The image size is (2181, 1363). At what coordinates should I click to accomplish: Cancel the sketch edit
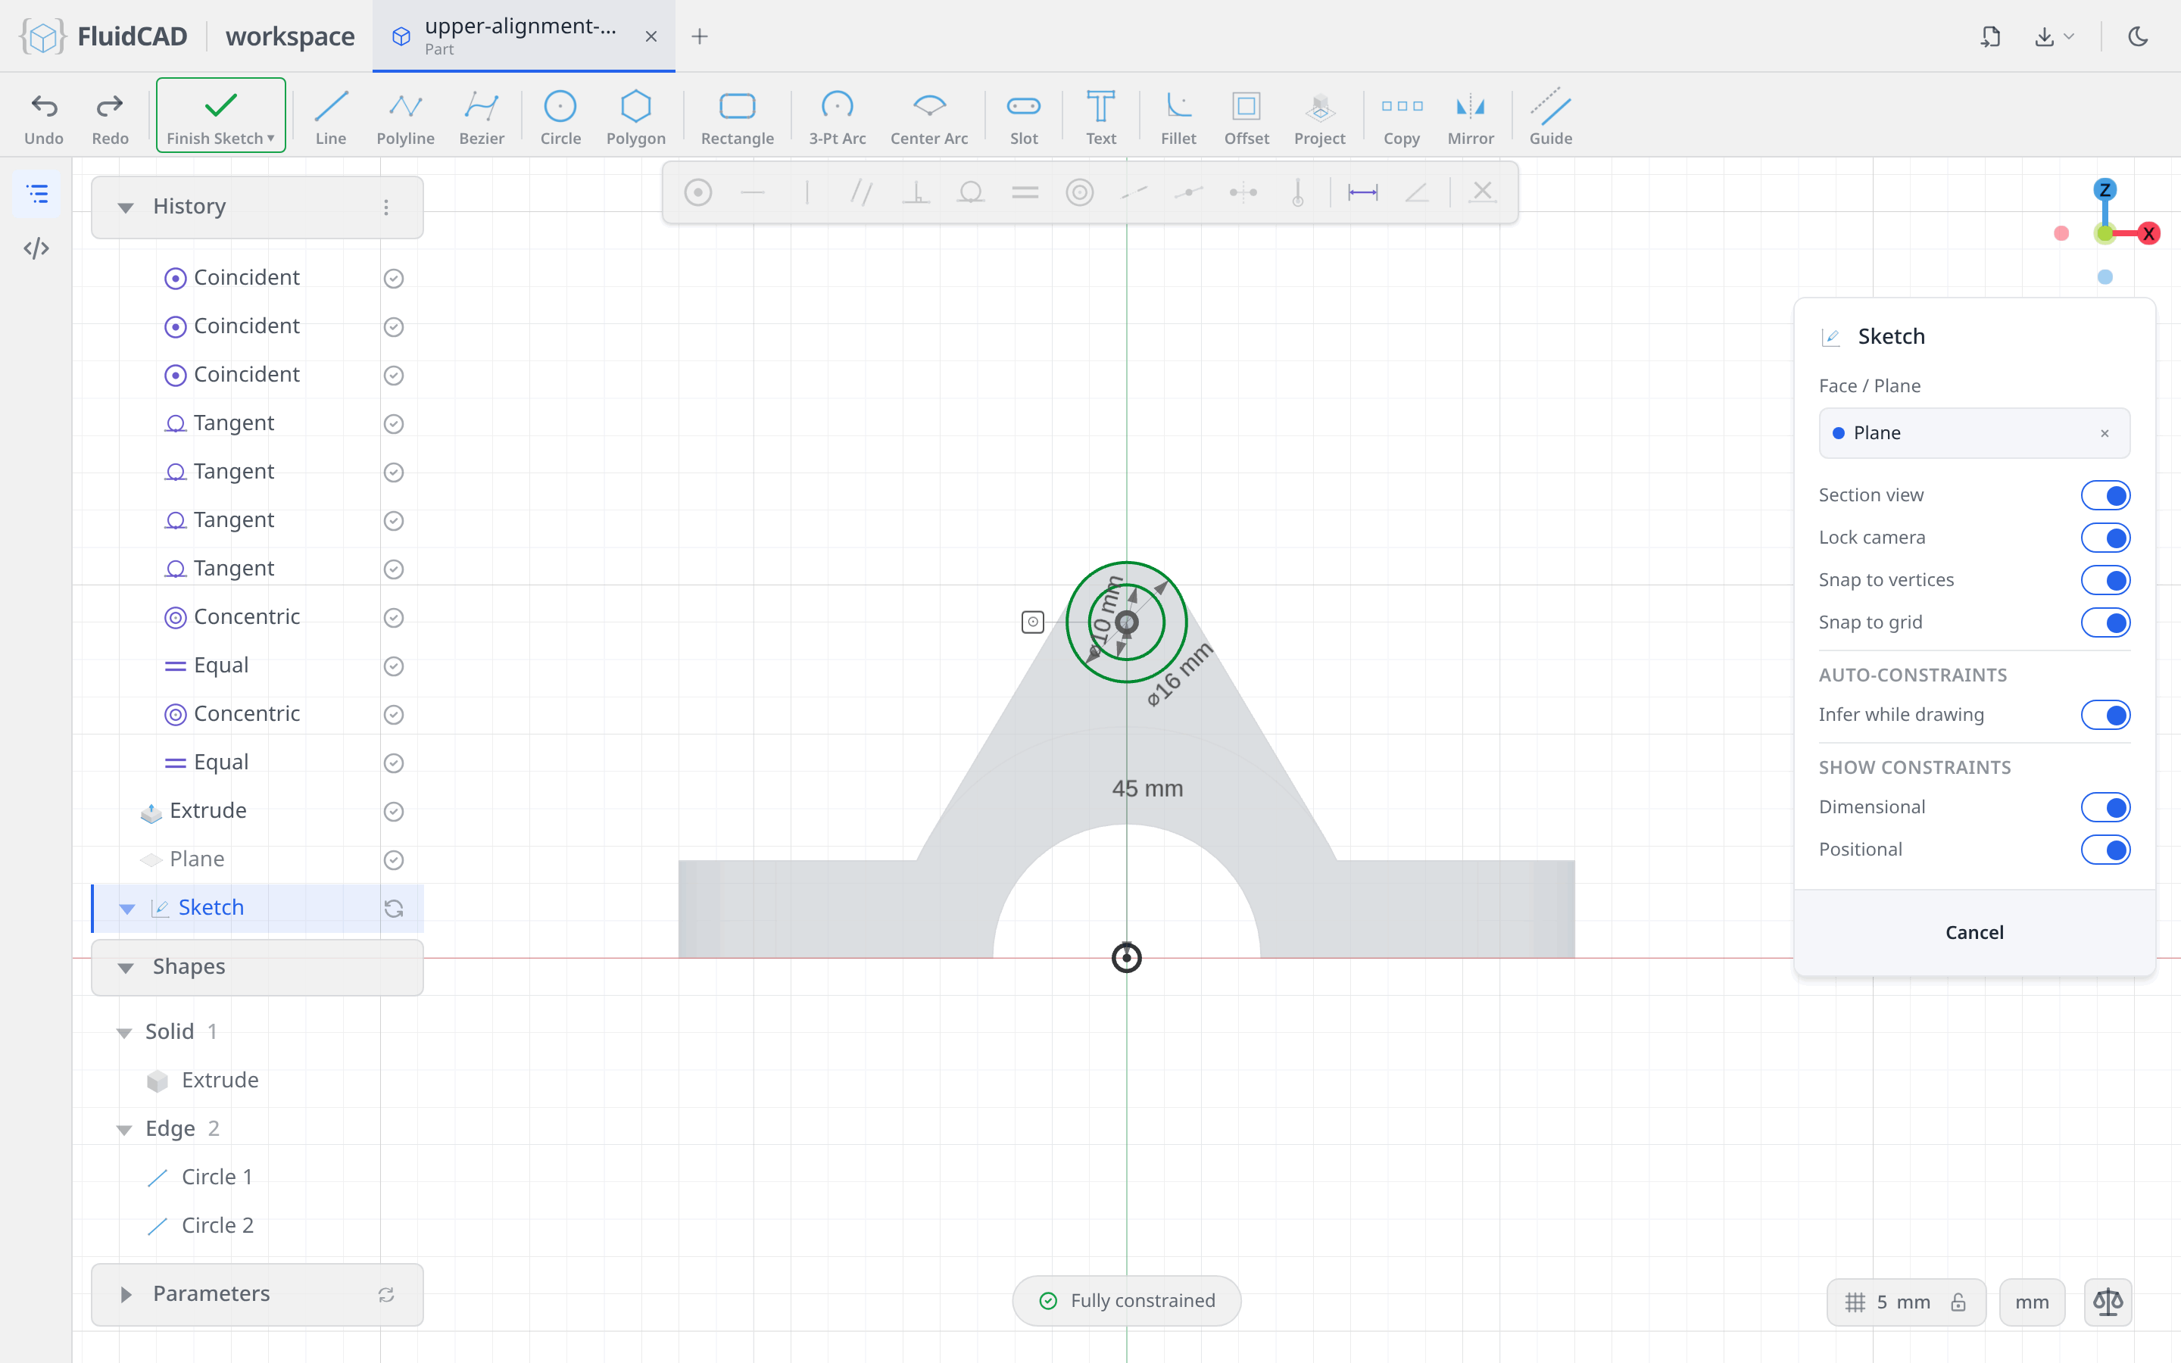point(1974,932)
